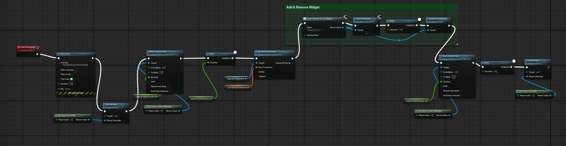Open the Text Color swatch on Print String

pyautogui.click(x=71, y=79)
